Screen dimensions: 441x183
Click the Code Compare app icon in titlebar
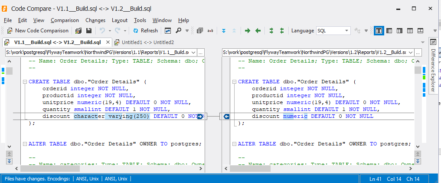coord(5,9)
